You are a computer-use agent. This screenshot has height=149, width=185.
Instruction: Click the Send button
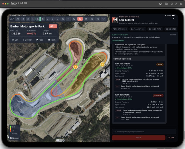tap(139, 138)
